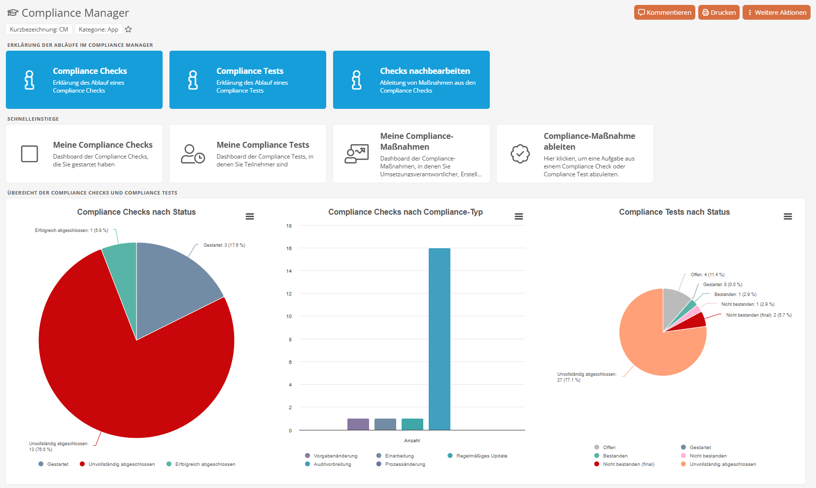Select the Kategorie: App tag
This screenshot has width=816, height=488.
pyautogui.click(x=99, y=30)
